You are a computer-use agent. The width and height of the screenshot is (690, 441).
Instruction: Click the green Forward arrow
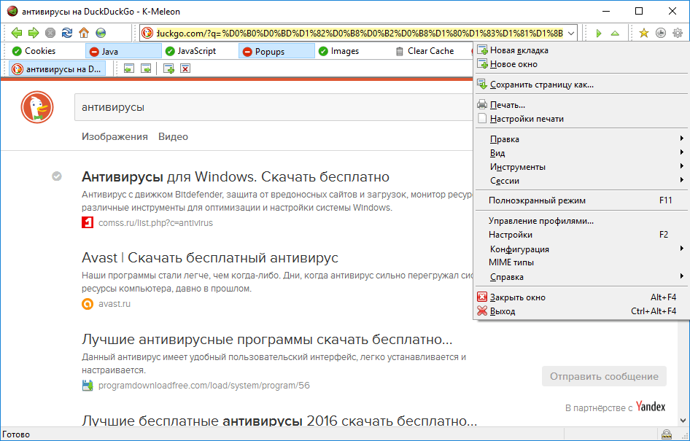[34, 33]
